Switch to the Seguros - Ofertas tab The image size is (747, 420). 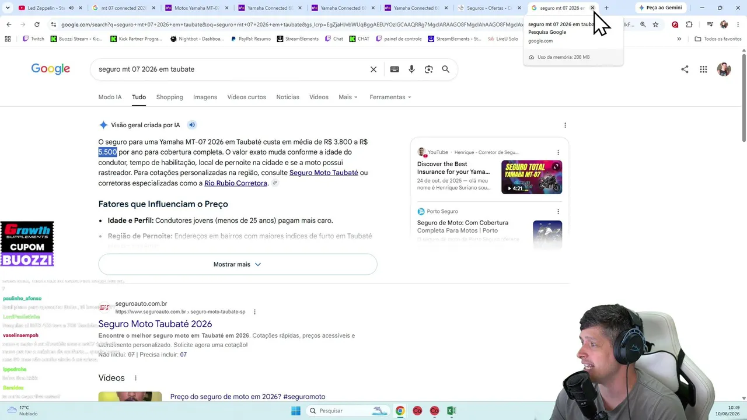(489, 8)
